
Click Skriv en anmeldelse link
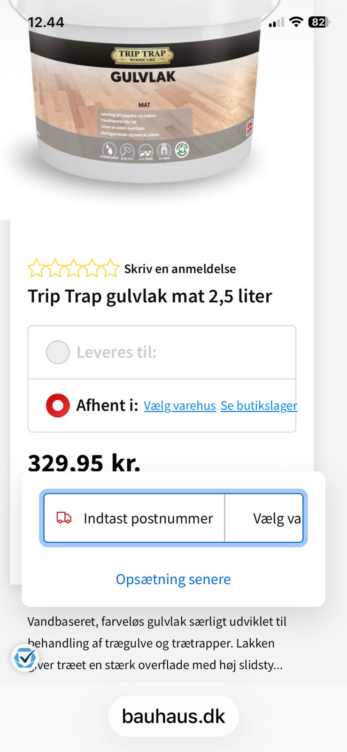[x=180, y=269]
